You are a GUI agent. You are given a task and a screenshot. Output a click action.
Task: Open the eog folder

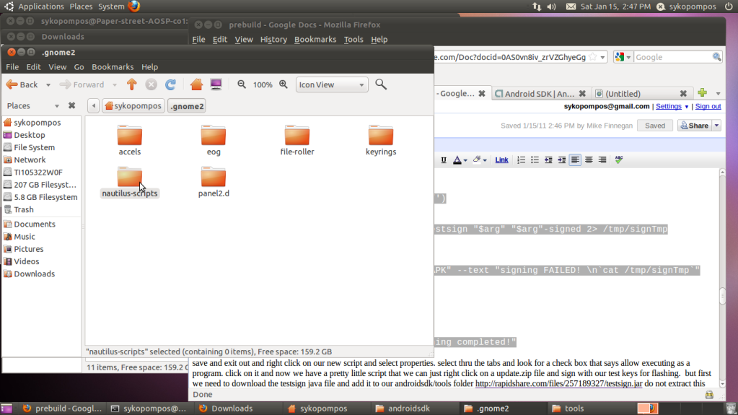(x=214, y=140)
